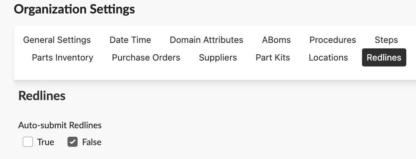
Task: Enable the True checkbox for Auto-submit Redlines
Action: (x=28, y=142)
